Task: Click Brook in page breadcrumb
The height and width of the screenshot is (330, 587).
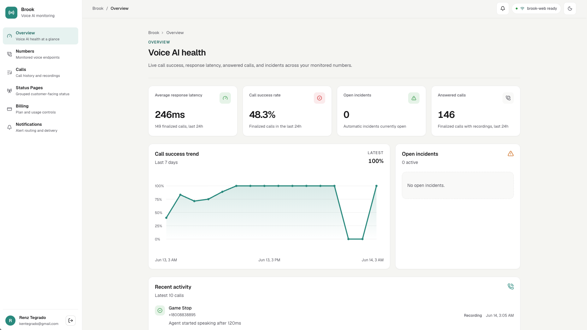Action: pyautogui.click(x=154, y=33)
